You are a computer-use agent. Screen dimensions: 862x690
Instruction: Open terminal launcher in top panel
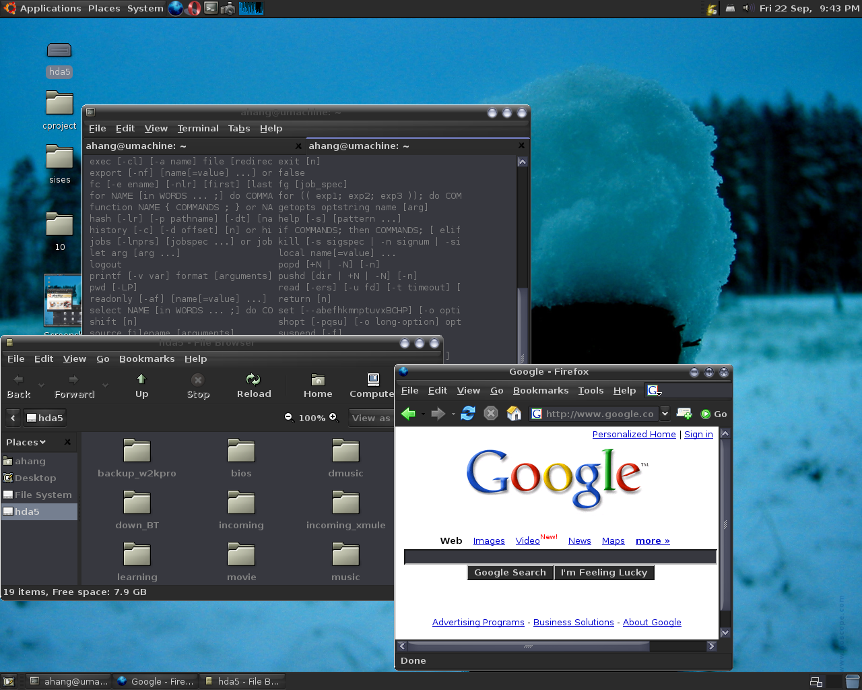[211, 8]
